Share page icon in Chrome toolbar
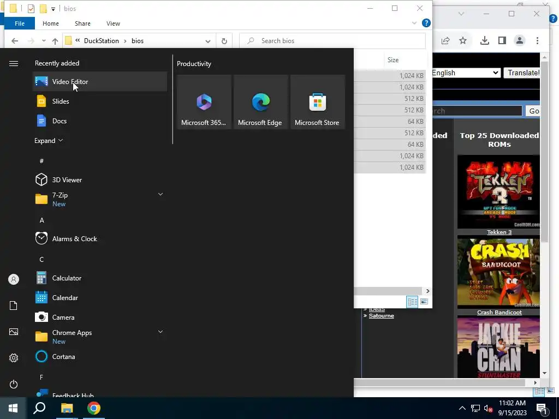The image size is (559, 419). point(445,40)
